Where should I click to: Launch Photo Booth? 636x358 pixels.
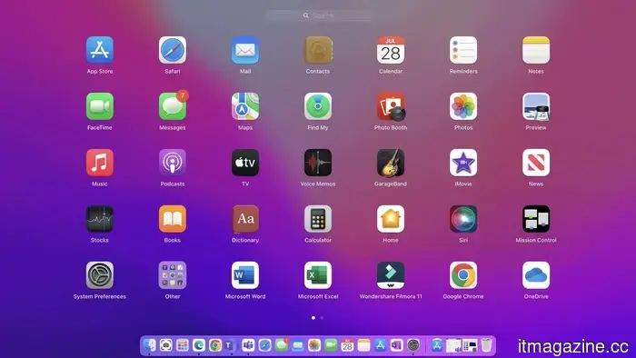click(391, 106)
